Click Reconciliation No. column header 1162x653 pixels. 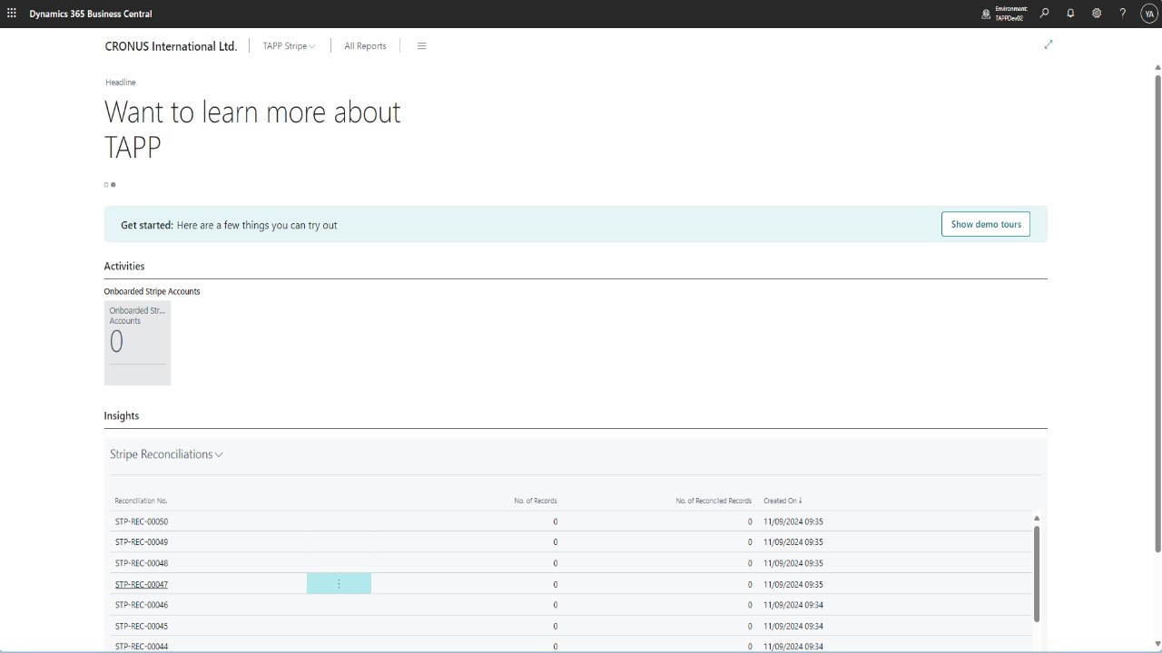[x=141, y=501]
